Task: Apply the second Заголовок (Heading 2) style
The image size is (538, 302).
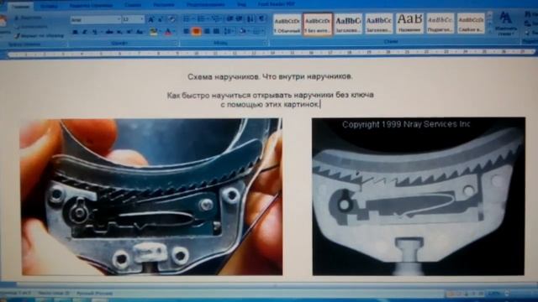Action: pyautogui.click(x=379, y=24)
